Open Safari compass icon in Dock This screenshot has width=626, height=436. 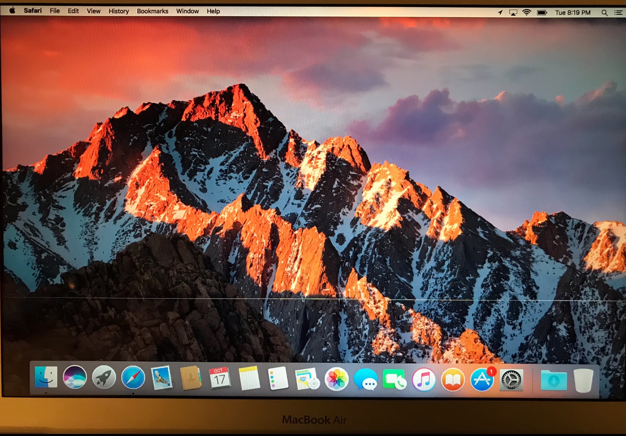[x=133, y=378]
